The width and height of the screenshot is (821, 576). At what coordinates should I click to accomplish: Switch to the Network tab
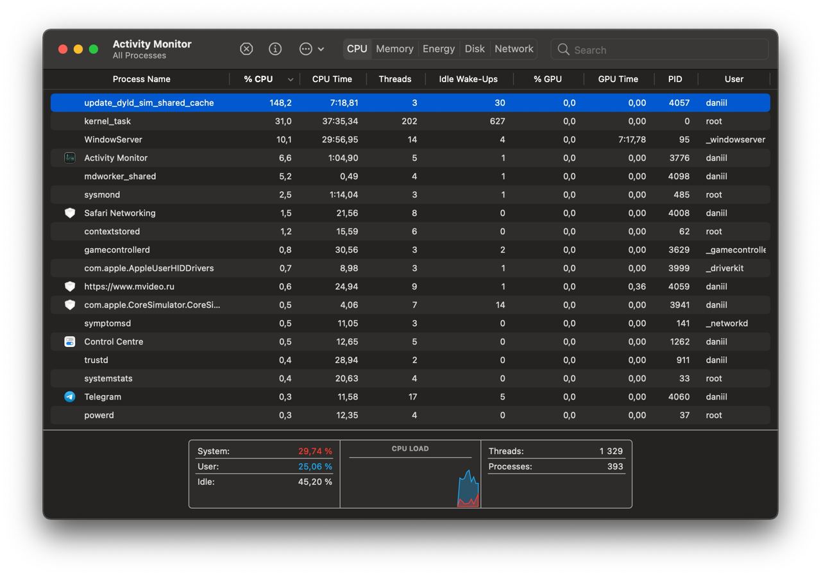pyautogui.click(x=514, y=49)
